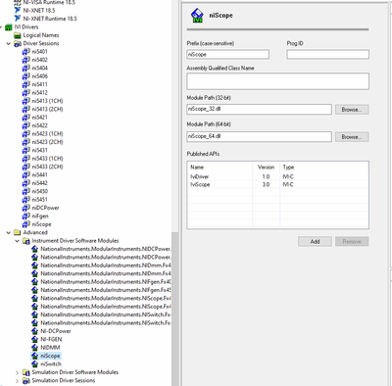Screen dimensions: 392x386
Task: Click the ni5401 driver session icon
Action: pyautogui.click(x=26, y=52)
